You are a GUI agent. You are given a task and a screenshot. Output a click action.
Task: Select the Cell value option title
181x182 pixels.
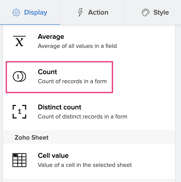[x=53, y=156]
